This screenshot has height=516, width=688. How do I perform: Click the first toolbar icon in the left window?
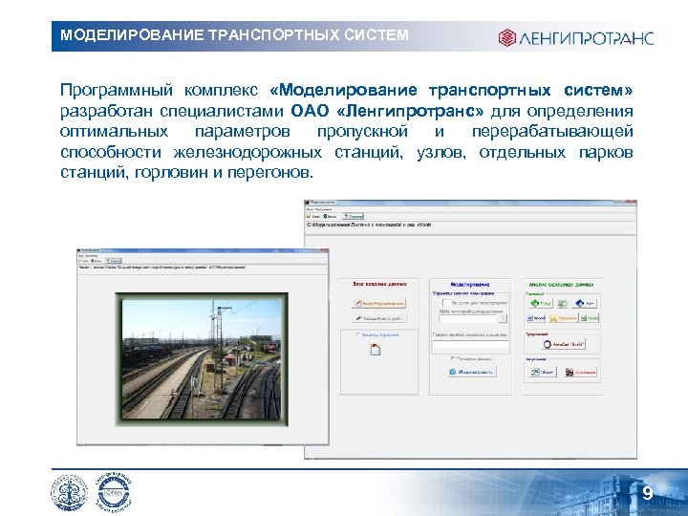(83, 261)
